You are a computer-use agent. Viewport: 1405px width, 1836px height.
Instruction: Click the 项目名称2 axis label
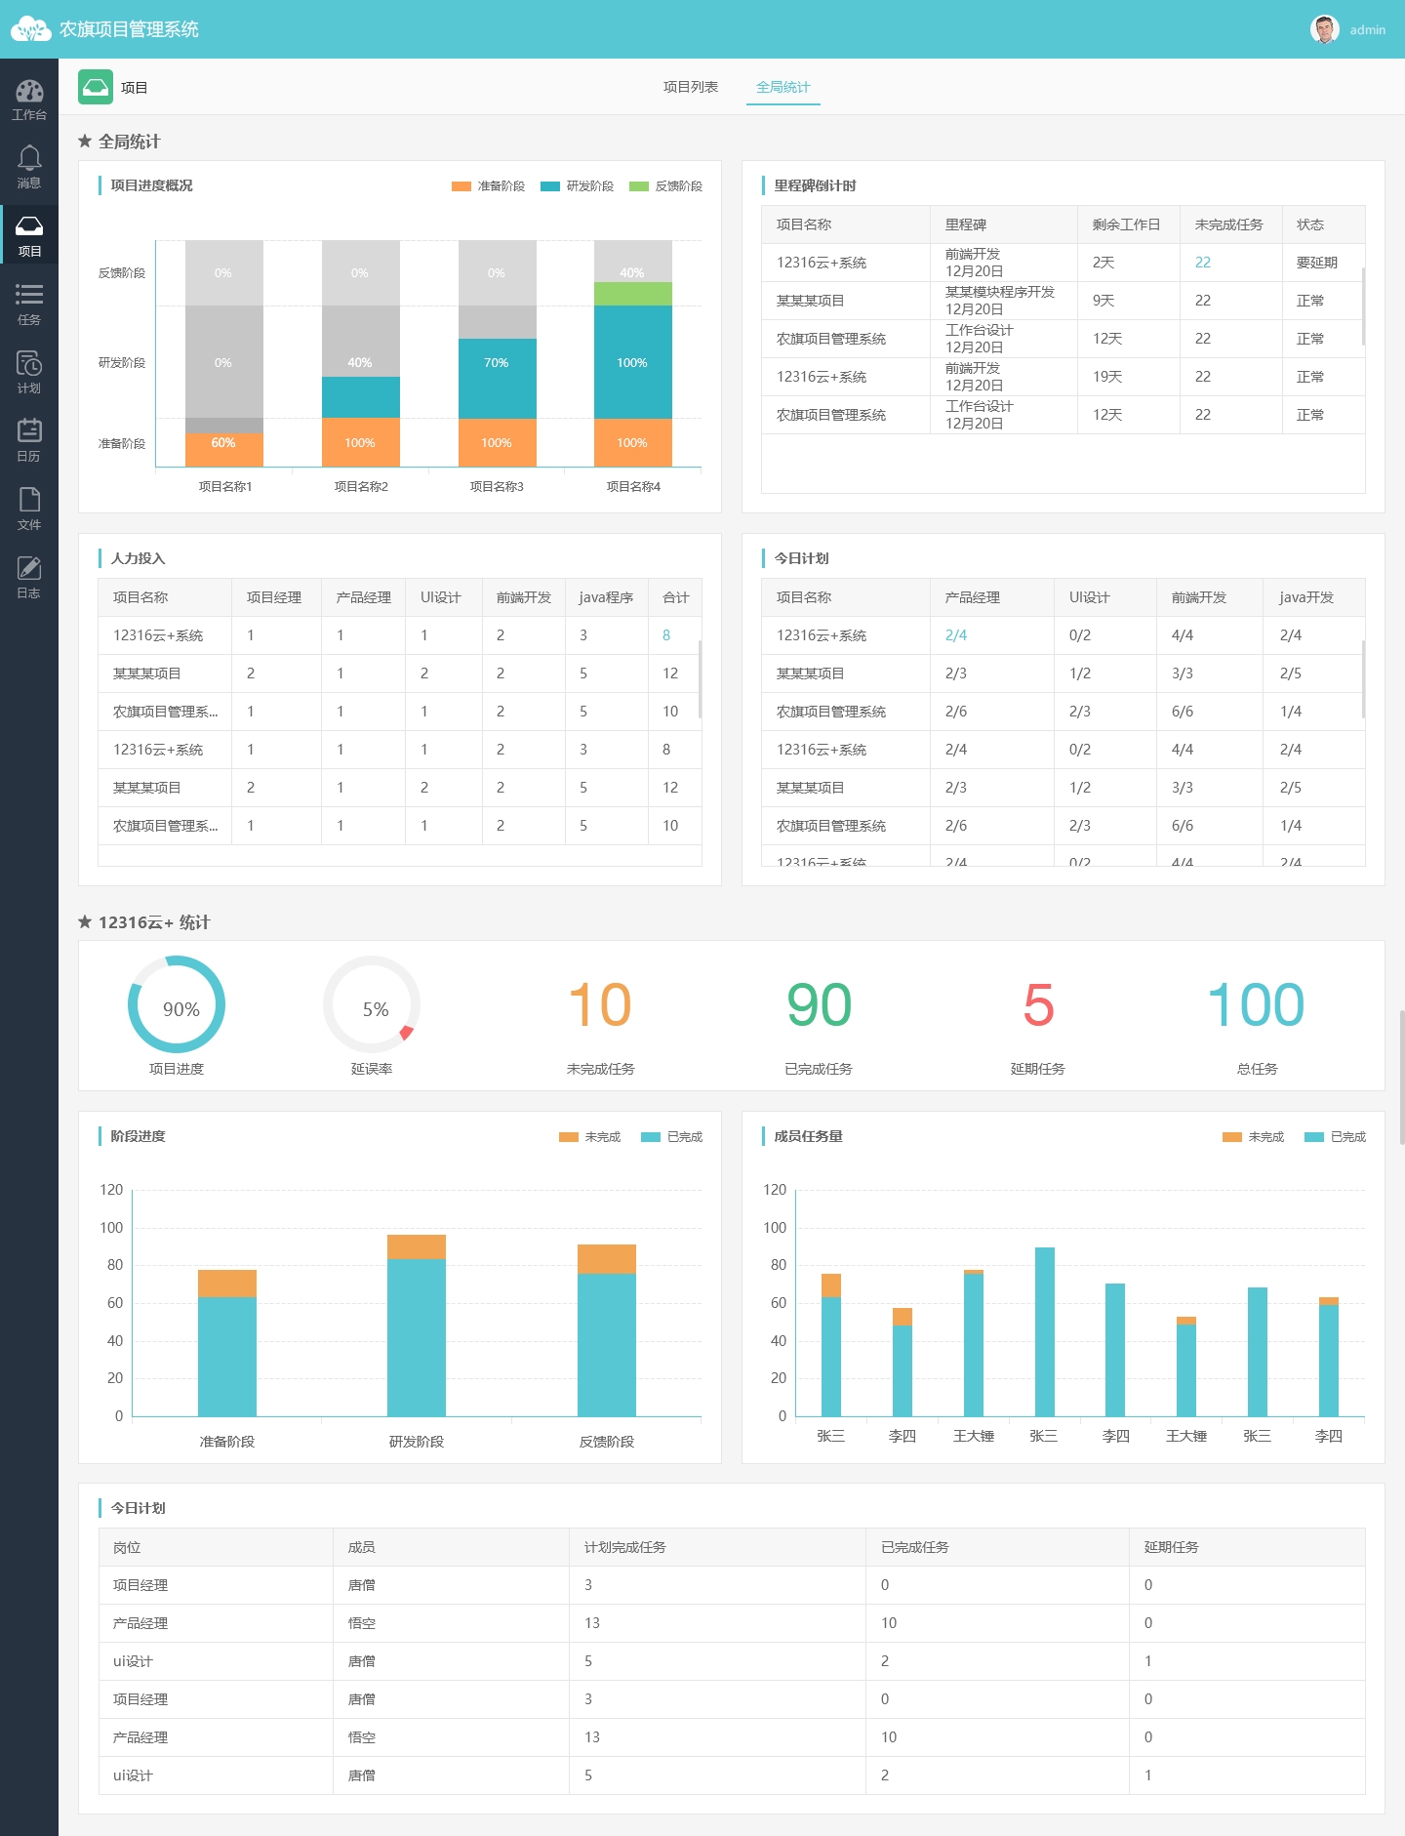pos(362,486)
